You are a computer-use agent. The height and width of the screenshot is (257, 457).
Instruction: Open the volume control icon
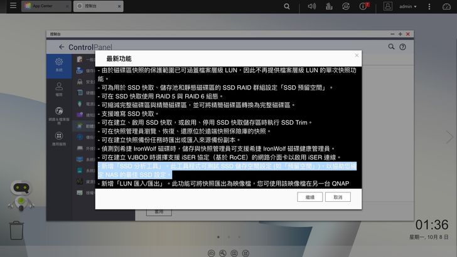312,6
